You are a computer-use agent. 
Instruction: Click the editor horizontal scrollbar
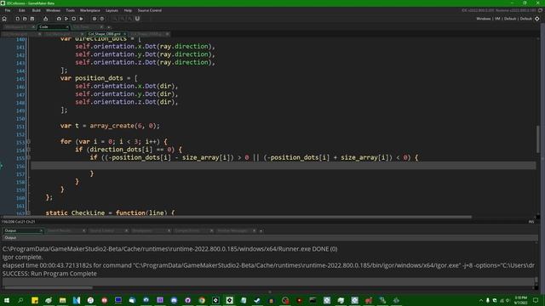[238, 218]
